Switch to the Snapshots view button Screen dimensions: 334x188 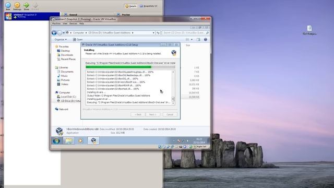click(148, 6)
